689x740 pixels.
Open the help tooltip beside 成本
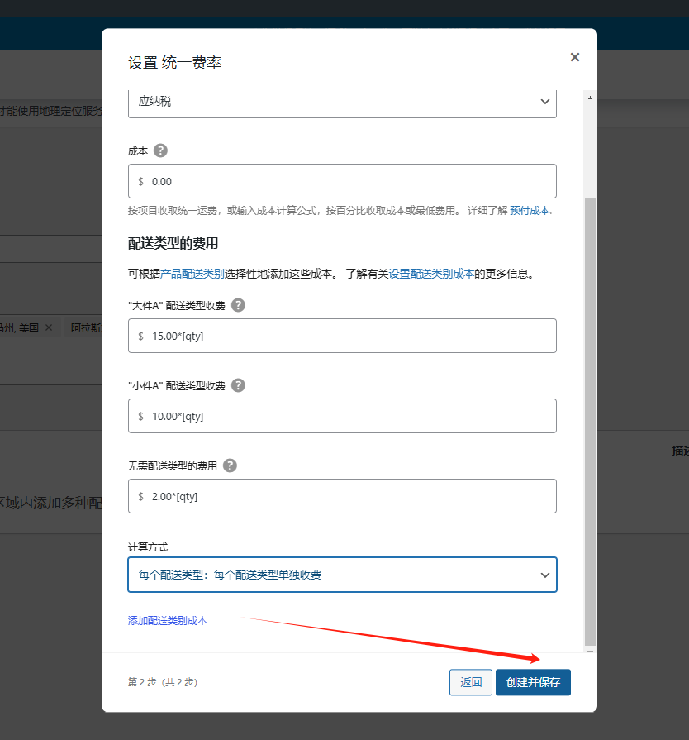[x=160, y=150]
